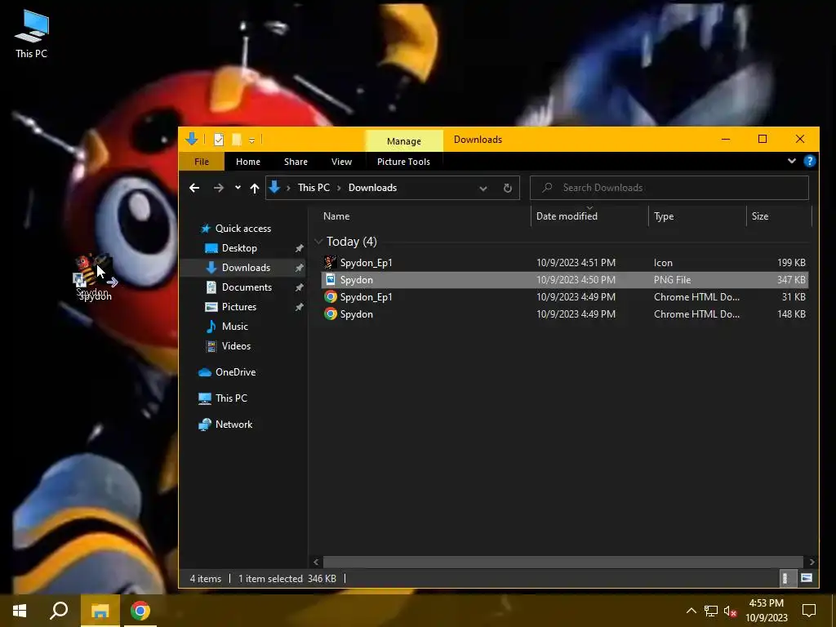Image resolution: width=836 pixels, height=627 pixels.
Task: Open Customize Quick Access Toolbar dropdown
Action: click(x=251, y=140)
